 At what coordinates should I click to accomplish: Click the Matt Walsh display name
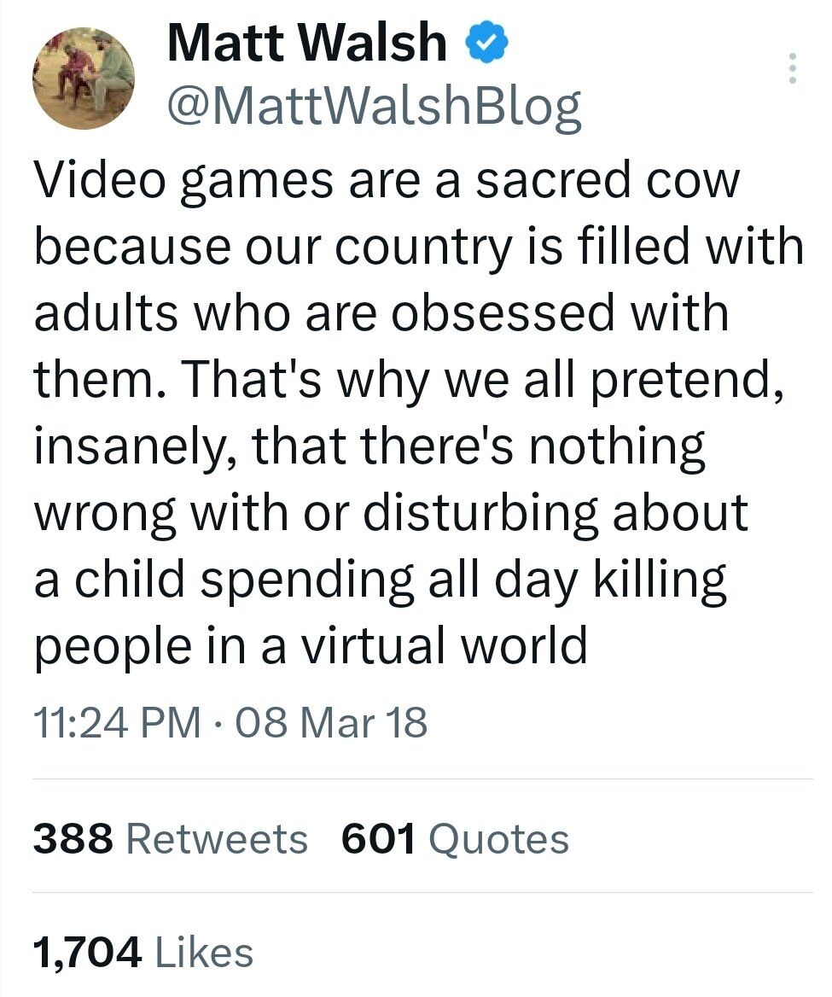coord(306,43)
